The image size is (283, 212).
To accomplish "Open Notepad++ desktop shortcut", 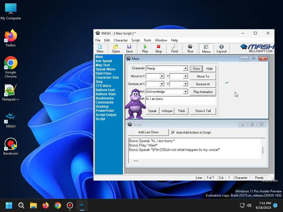I will pos(11,92).
